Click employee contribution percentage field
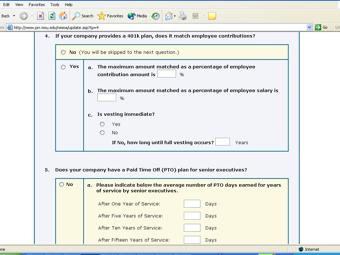Viewport: 340px width, 255px height. (x=166, y=74)
